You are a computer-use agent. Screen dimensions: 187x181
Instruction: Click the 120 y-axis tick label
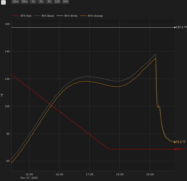pos(7,79)
